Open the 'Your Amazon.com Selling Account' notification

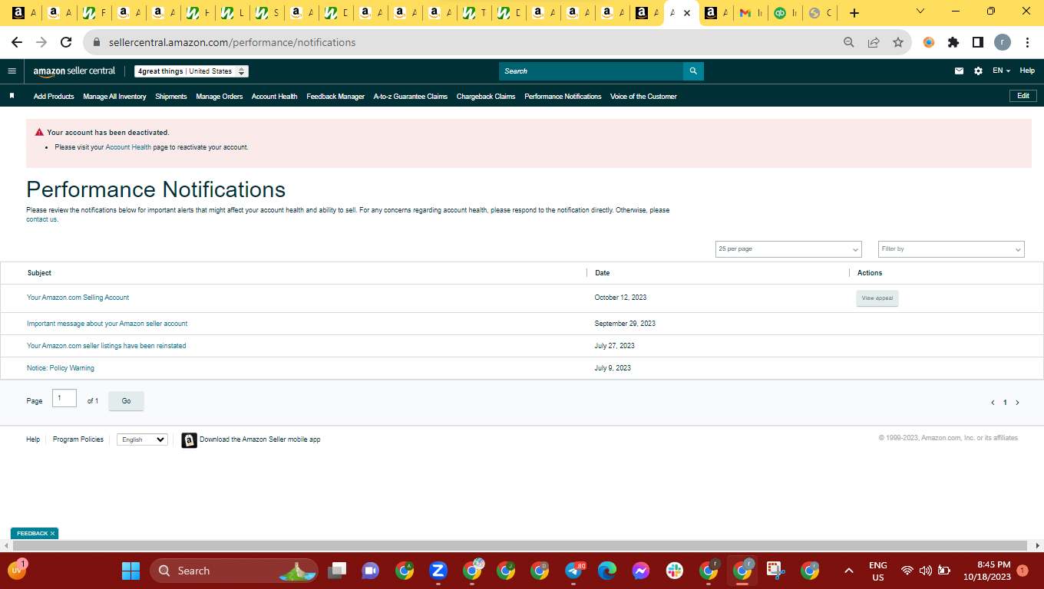point(78,298)
